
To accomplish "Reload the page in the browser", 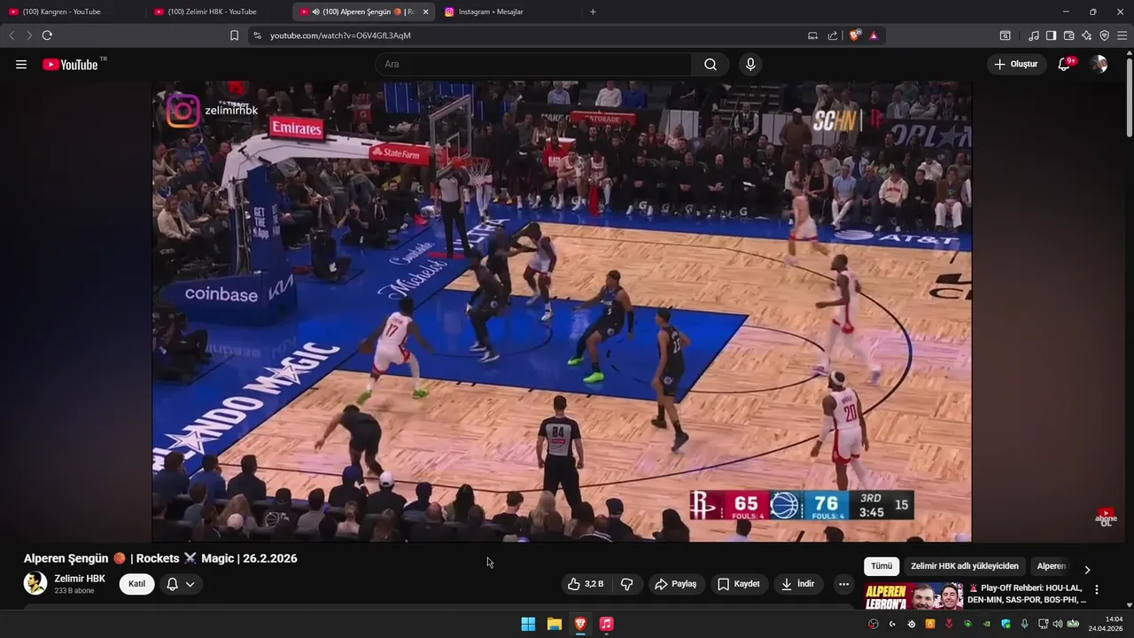I will [x=47, y=35].
